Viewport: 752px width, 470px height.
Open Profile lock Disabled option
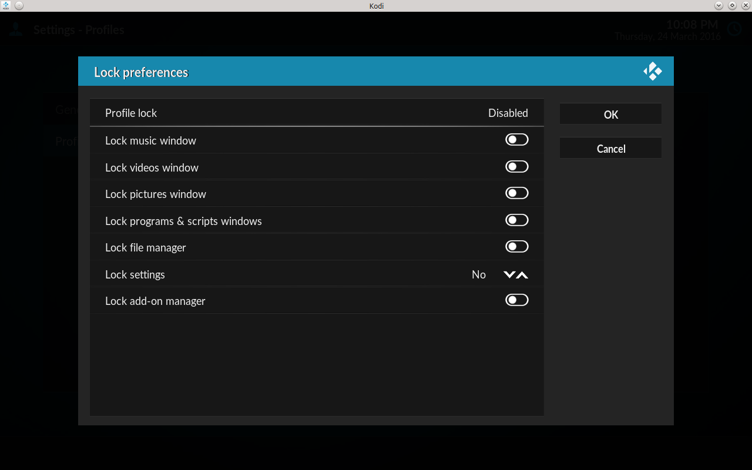508,113
